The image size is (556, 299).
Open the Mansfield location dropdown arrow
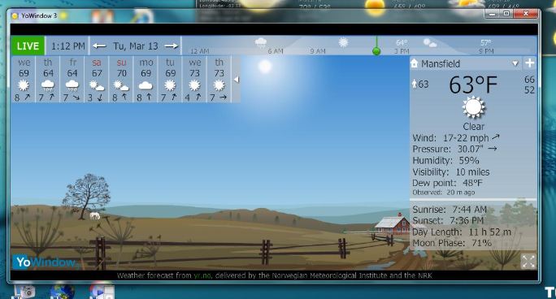coord(515,63)
